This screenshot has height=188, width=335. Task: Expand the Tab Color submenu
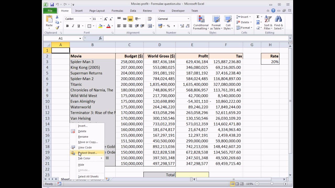click(x=87, y=158)
